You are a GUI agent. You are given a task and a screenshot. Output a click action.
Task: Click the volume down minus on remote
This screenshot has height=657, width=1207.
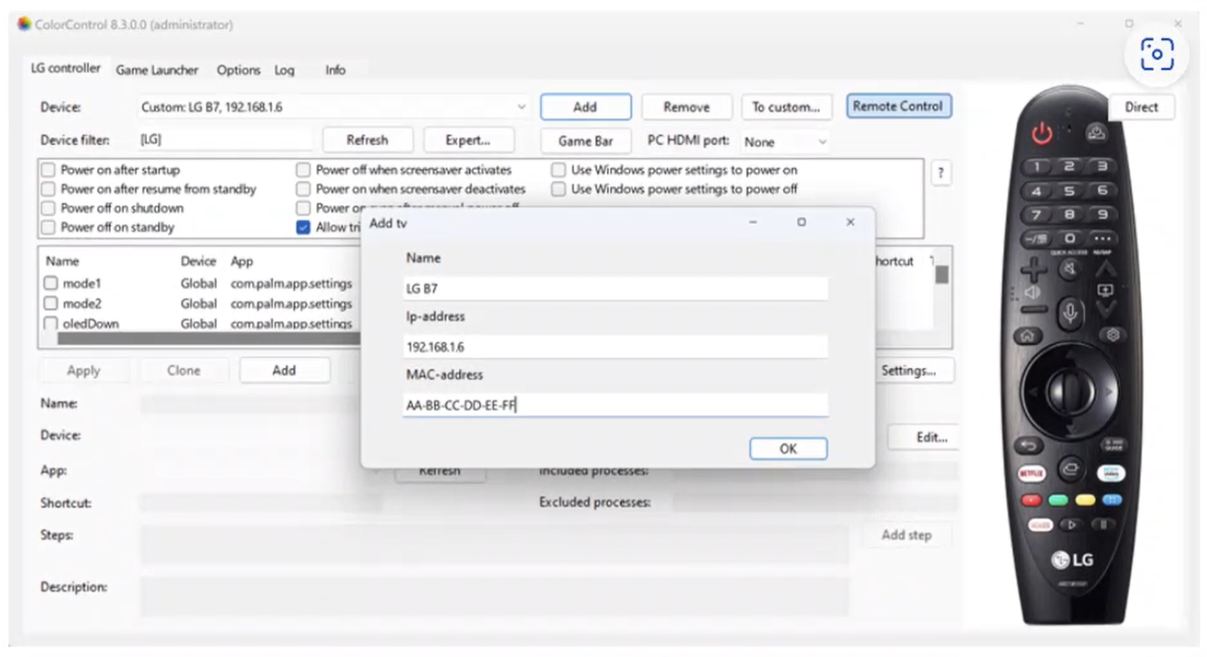(x=1033, y=310)
